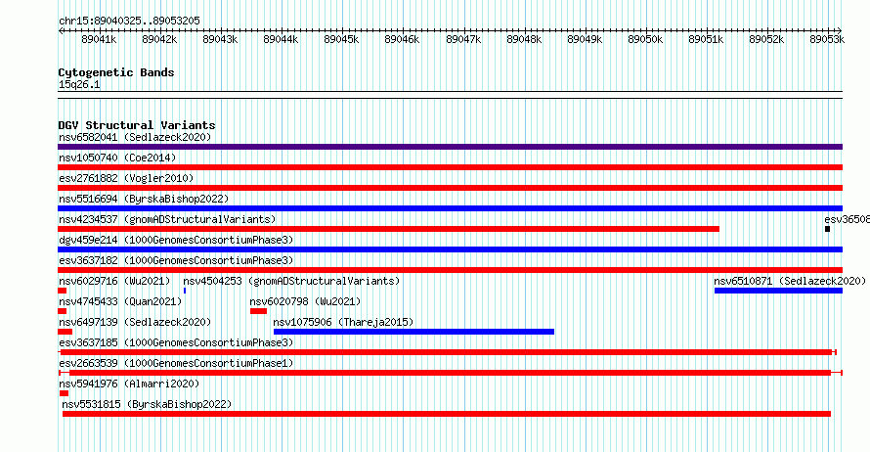Open nsv6510871 (Sedlazeck2020) label
Screen dimensions: 870x452
tap(790, 281)
